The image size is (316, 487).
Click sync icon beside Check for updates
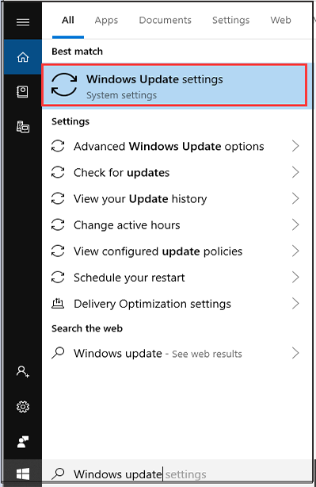(x=58, y=172)
